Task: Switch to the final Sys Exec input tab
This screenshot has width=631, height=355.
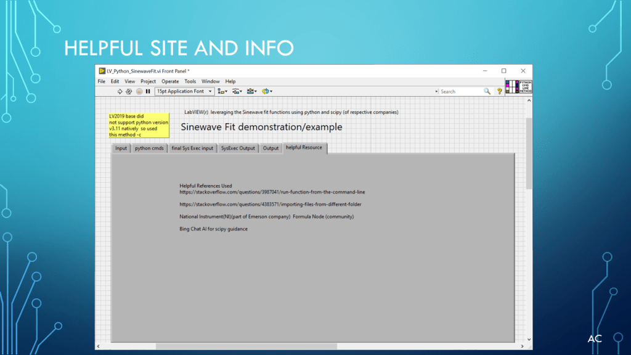Action: (192, 148)
